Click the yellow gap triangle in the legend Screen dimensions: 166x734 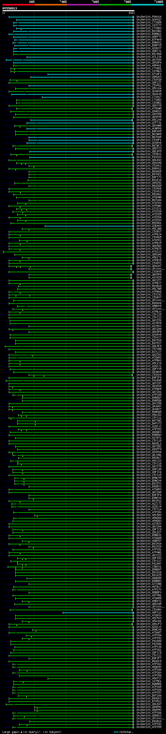tap(21, 732)
